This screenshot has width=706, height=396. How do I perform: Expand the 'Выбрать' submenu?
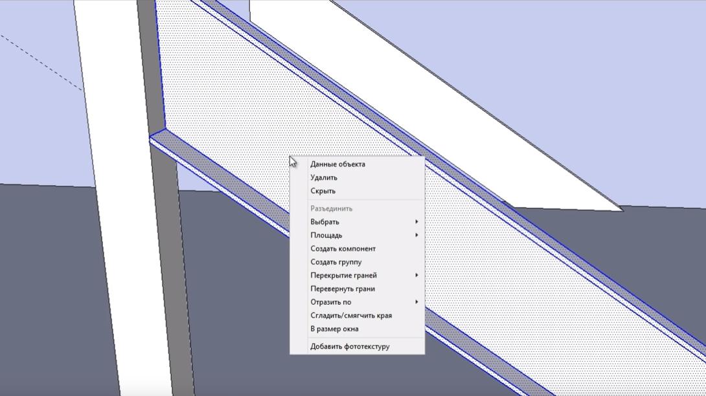pyautogui.click(x=325, y=222)
